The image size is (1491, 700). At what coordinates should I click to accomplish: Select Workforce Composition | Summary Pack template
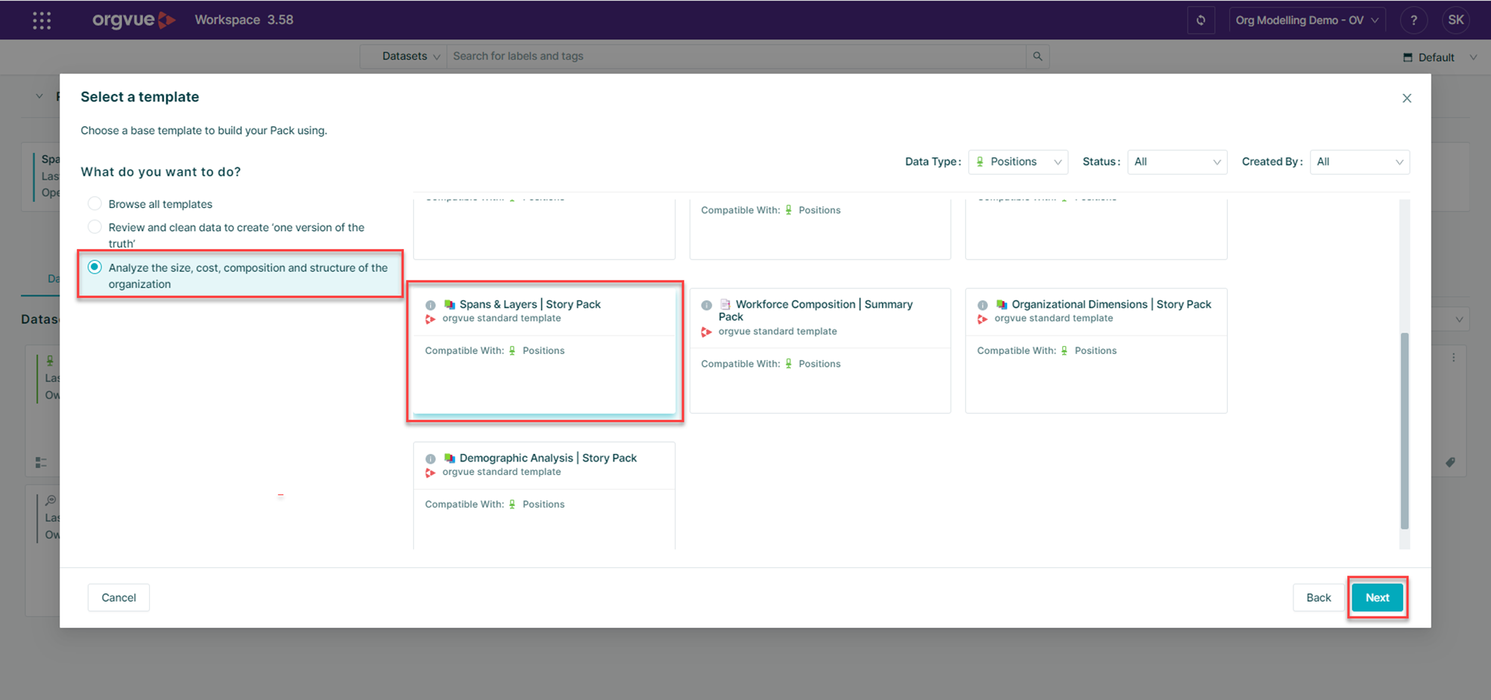pos(820,350)
